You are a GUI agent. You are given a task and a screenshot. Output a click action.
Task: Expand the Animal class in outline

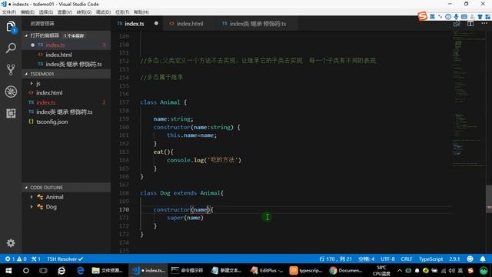pos(32,197)
